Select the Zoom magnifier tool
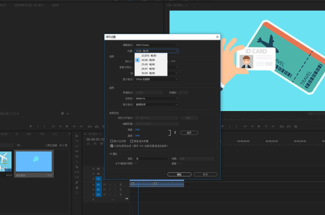The width and height of the screenshot is (325, 215). pyautogui.click(x=77, y=193)
